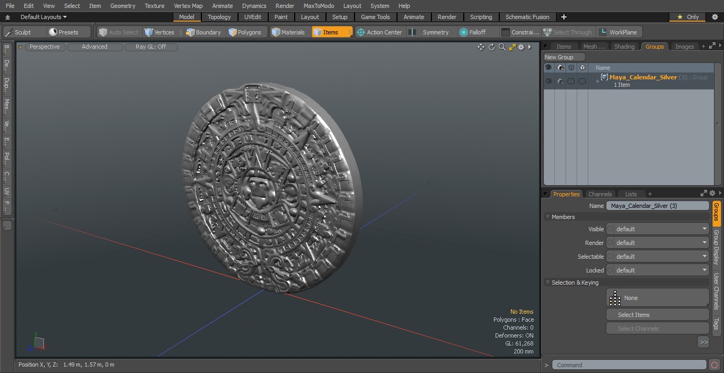Click the viewport pan (move) icon

[481, 47]
